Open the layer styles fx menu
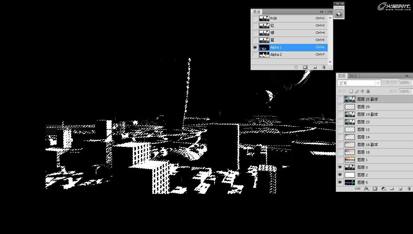 click(366, 189)
